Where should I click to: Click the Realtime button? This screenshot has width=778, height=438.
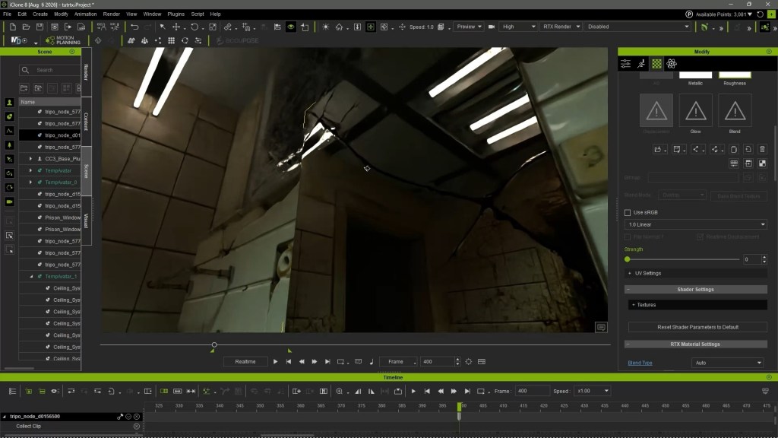[245, 361]
